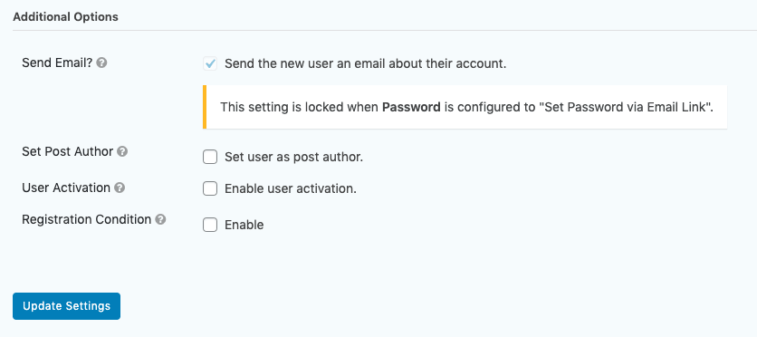The image size is (757, 337).
Task: Open the Set Post Author help tooltip icon
Action: point(122,151)
